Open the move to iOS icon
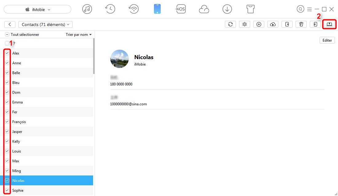This screenshot has width=338, height=196. pos(180,9)
